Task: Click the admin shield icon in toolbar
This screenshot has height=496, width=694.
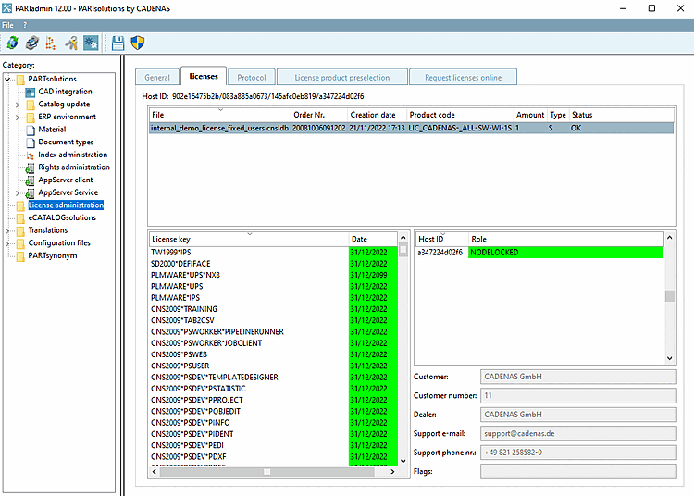Action: click(138, 43)
